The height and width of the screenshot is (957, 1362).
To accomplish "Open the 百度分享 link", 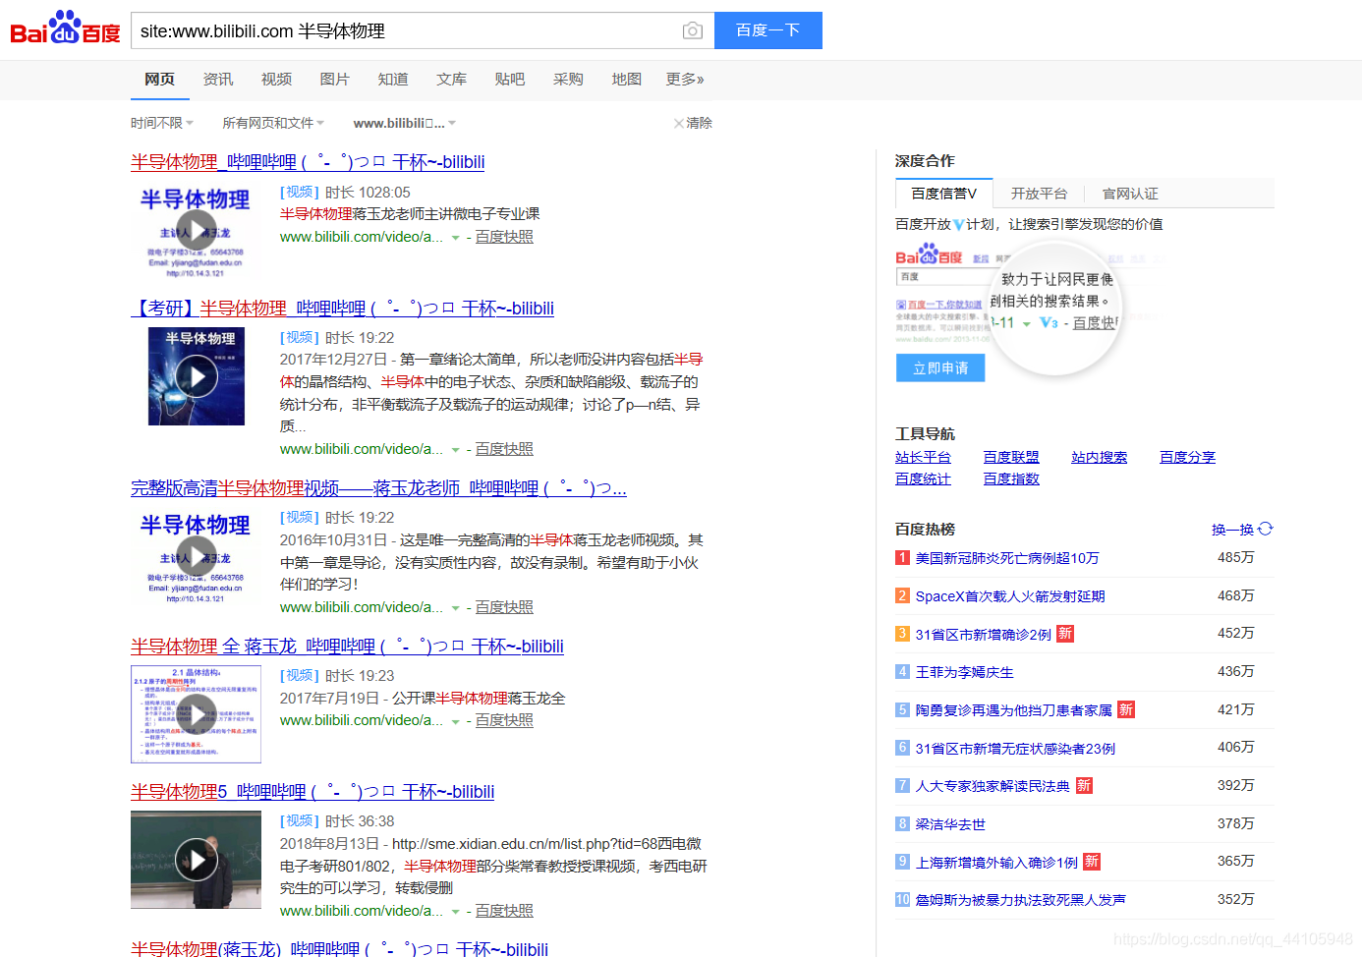I will [x=1187, y=457].
